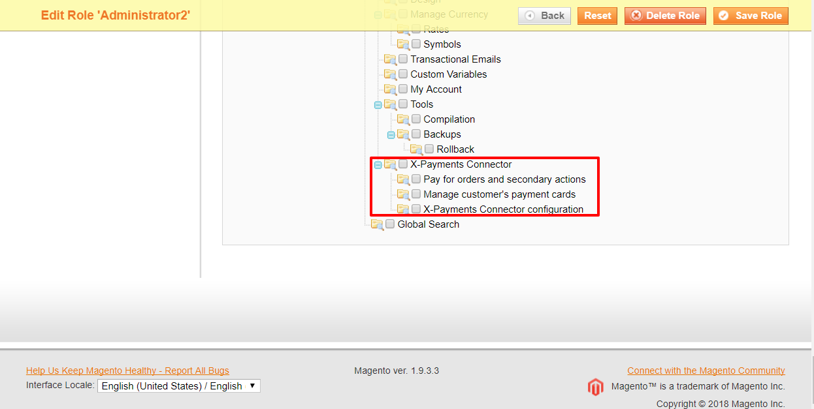Click folder icon beside X-Payments Connector configuration
This screenshot has width=814, height=409.
403,209
